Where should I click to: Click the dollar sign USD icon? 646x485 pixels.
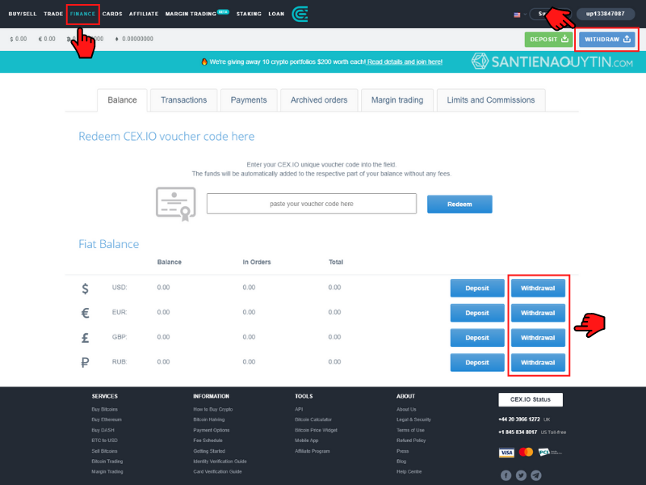click(86, 289)
